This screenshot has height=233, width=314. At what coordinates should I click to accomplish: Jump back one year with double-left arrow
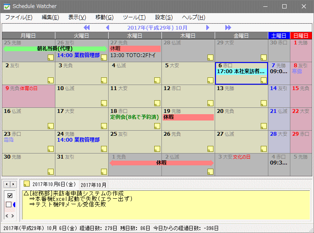tap(87, 27)
